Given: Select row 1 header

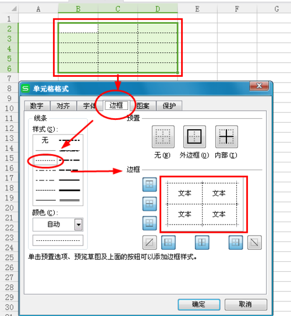Looking at the screenshot, I should 9,19.
